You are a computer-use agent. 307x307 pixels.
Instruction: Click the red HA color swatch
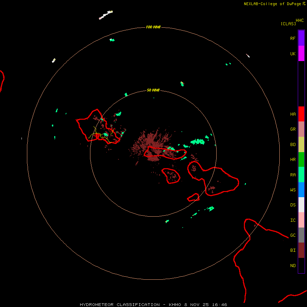pos(301,114)
